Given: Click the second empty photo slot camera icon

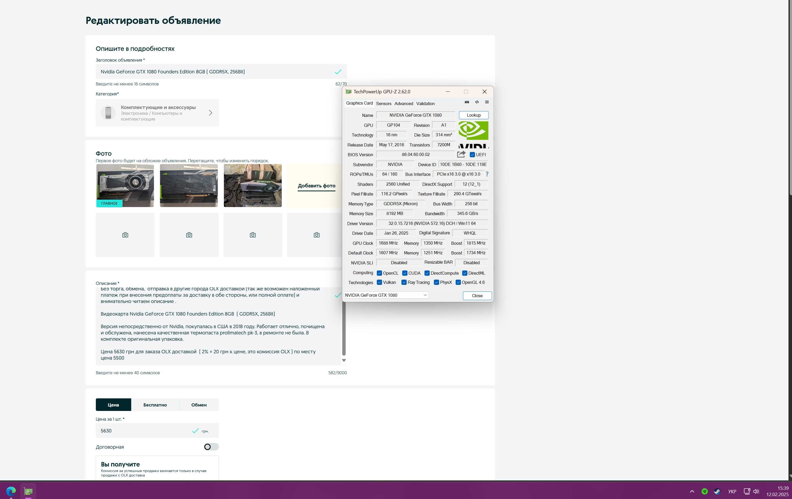Looking at the screenshot, I should tap(189, 235).
